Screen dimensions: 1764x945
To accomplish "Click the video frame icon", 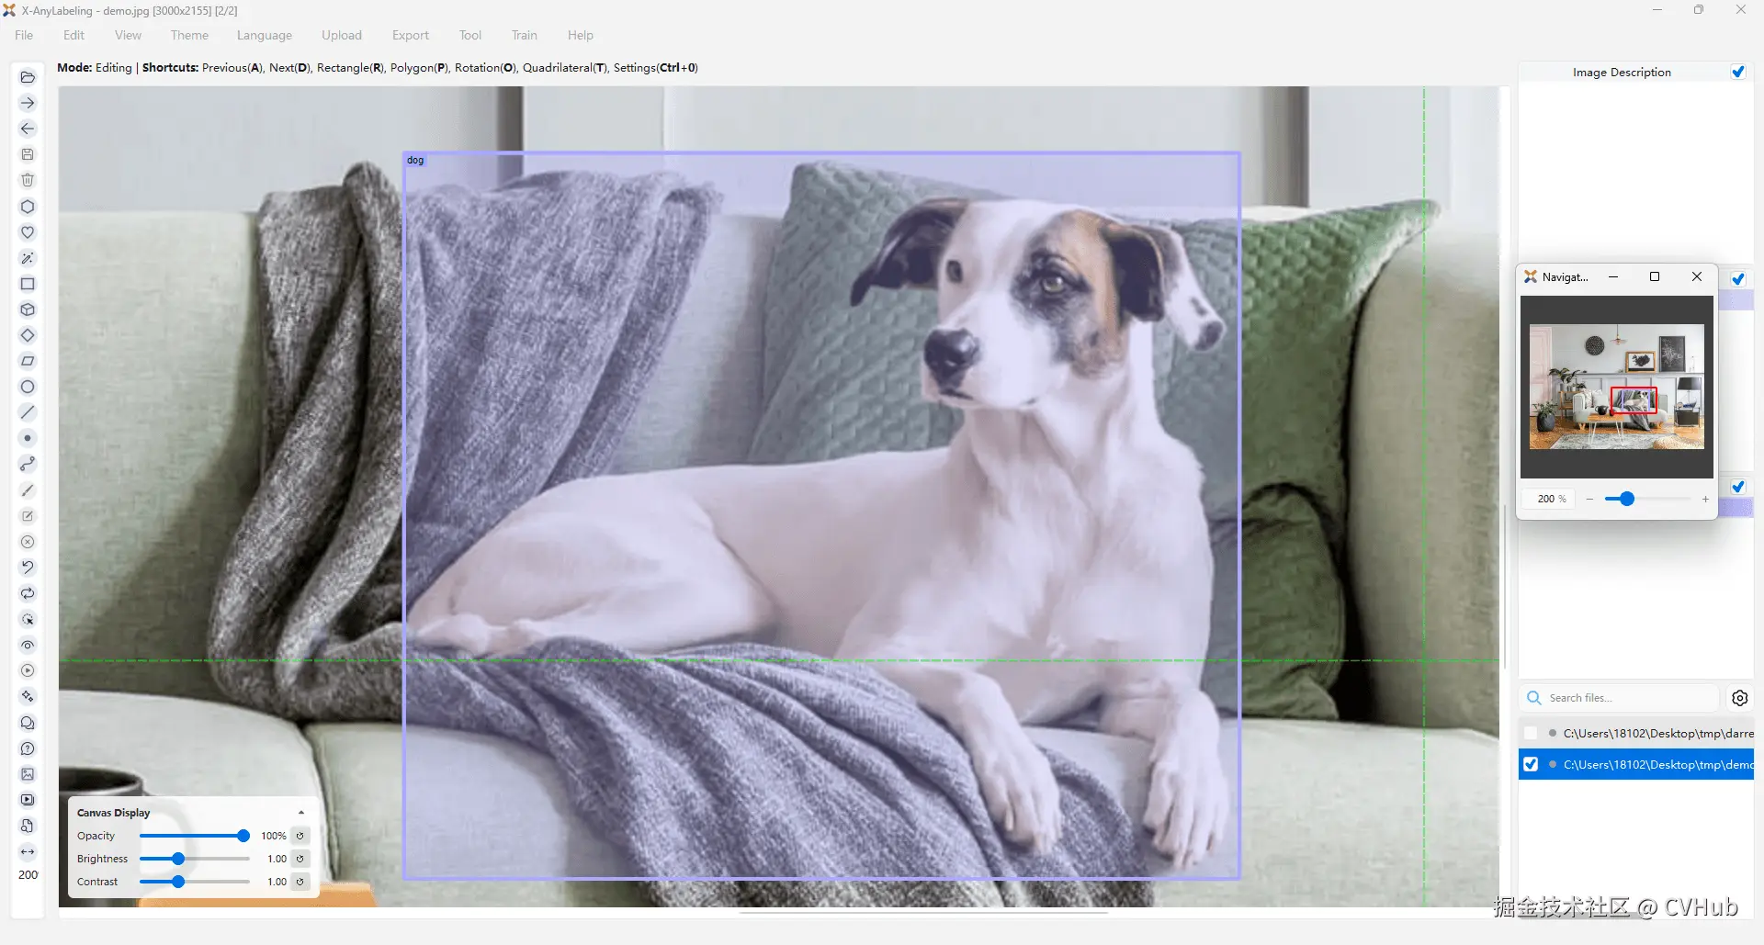I will coord(28,800).
